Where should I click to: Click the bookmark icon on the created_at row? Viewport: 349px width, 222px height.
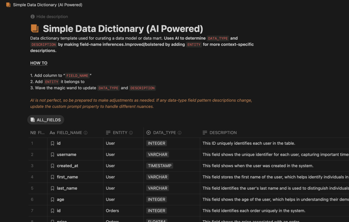click(x=52, y=166)
